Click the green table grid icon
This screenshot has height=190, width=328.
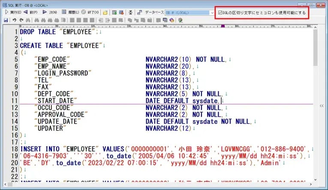[114, 12]
